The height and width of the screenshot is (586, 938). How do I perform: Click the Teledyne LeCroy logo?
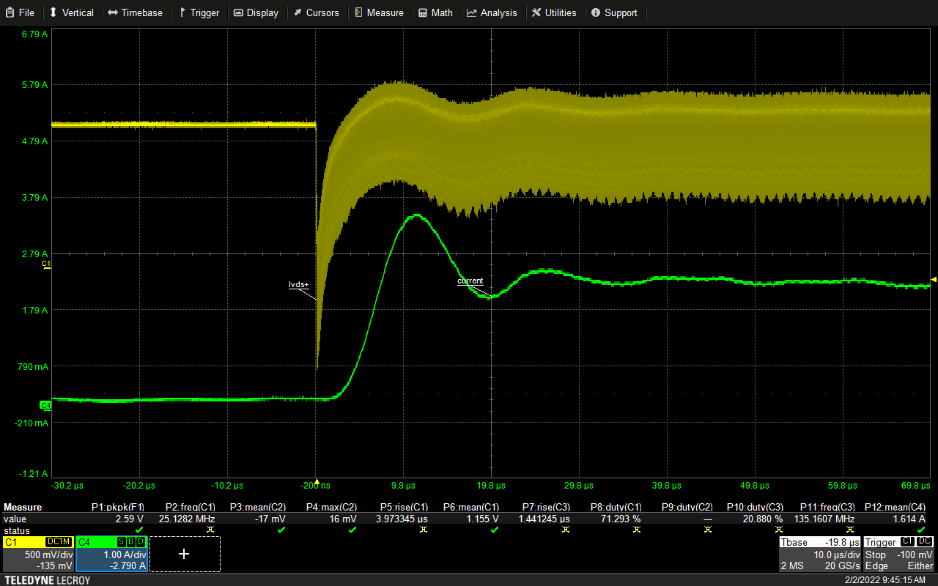[46, 580]
